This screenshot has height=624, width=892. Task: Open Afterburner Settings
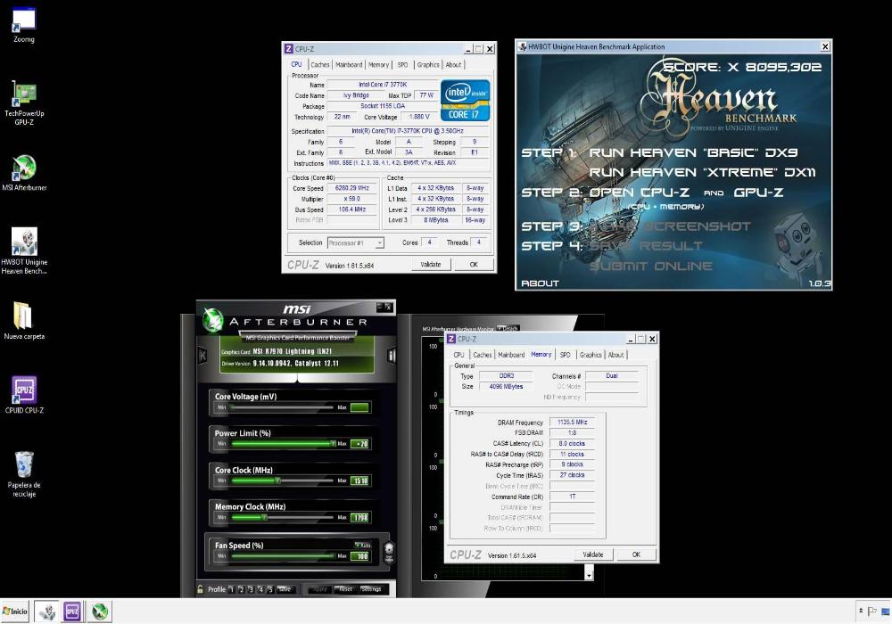click(371, 589)
